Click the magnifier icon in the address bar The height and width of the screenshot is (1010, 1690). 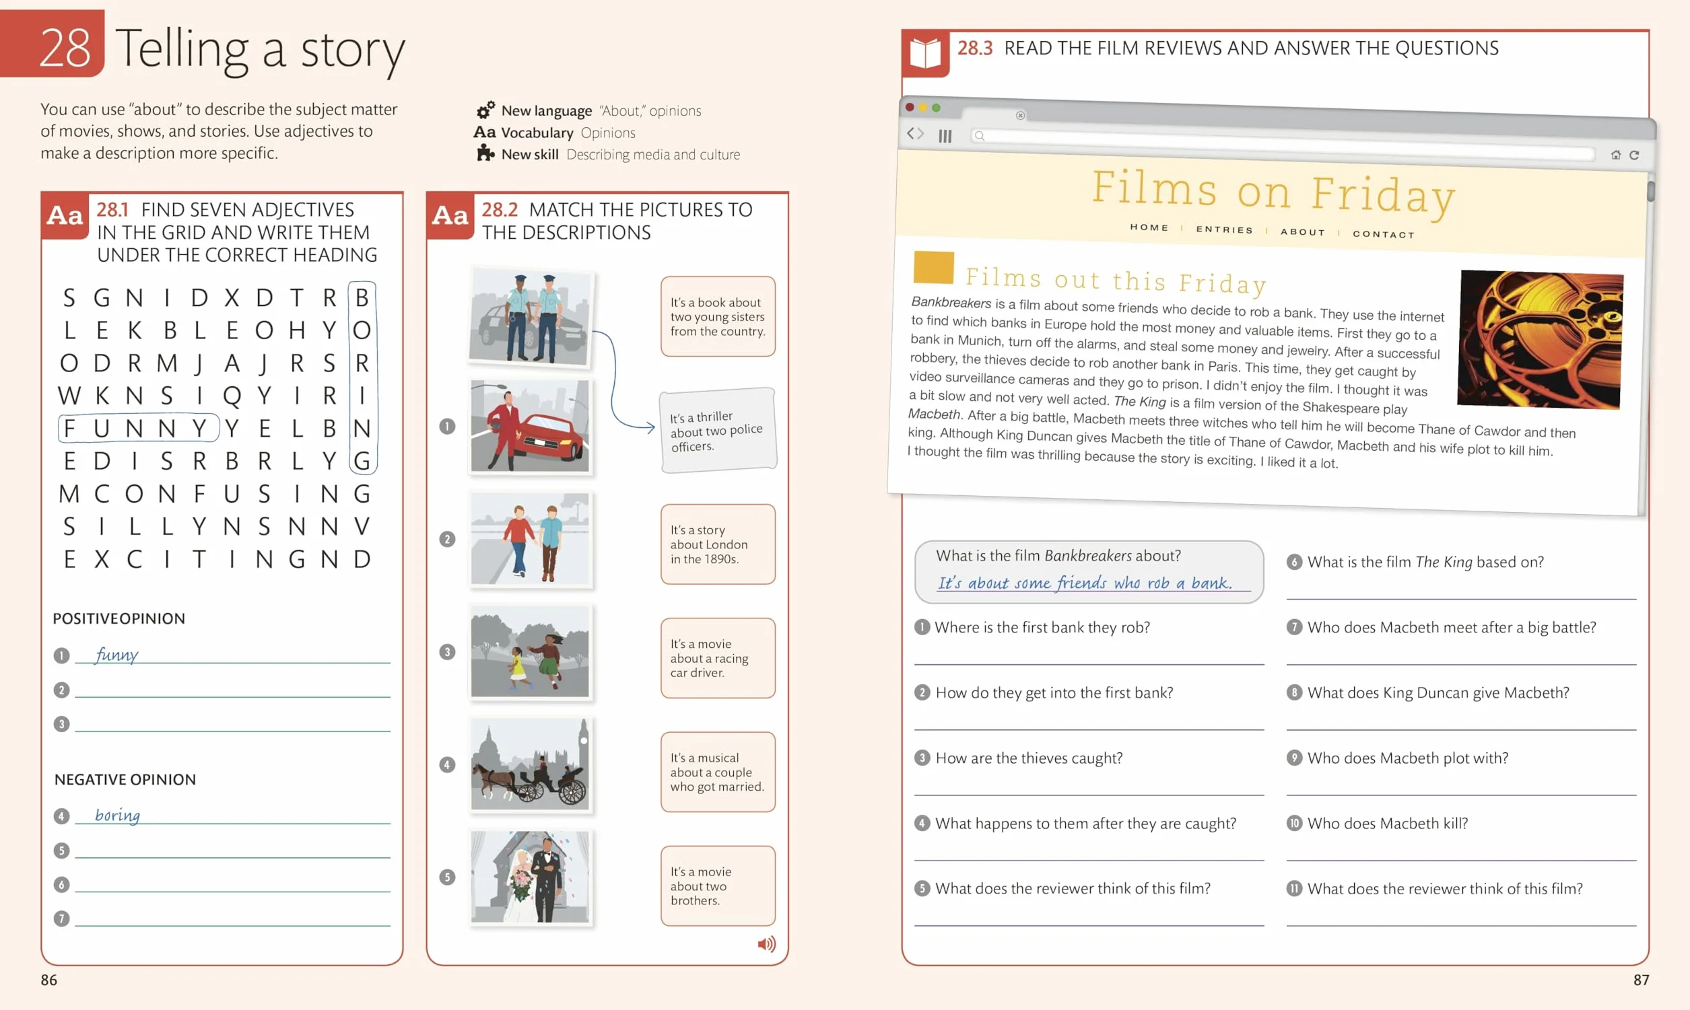coord(979,136)
